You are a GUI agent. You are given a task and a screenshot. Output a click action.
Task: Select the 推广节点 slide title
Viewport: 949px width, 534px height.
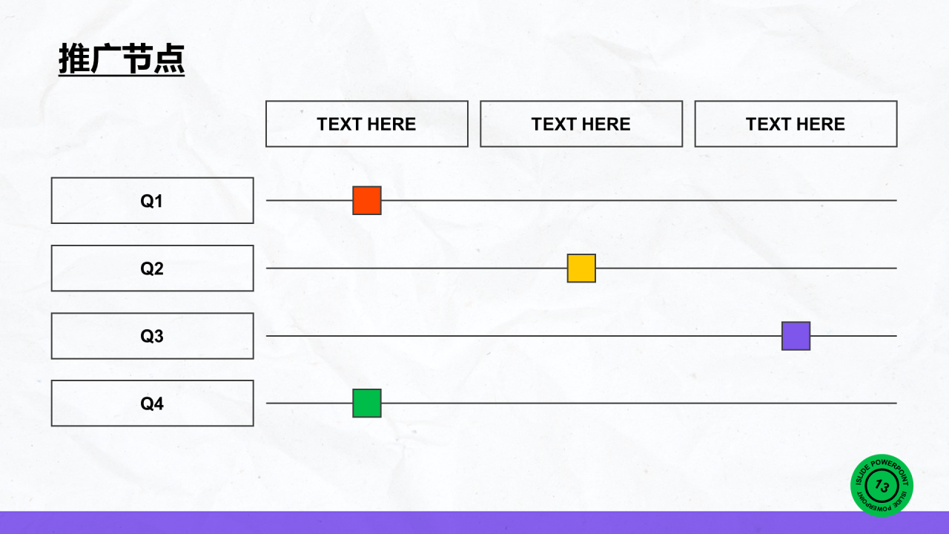tap(122, 59)
